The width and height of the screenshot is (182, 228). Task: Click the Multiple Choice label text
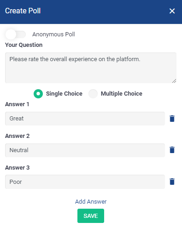[122, 94]
